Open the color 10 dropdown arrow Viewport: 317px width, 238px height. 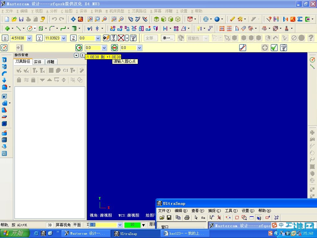click(x=143, y=225)
